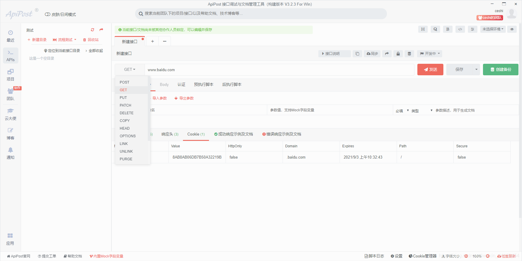Open the 项目 (project) sidebar section
The image size is (522, 261).
pos(10,75)
